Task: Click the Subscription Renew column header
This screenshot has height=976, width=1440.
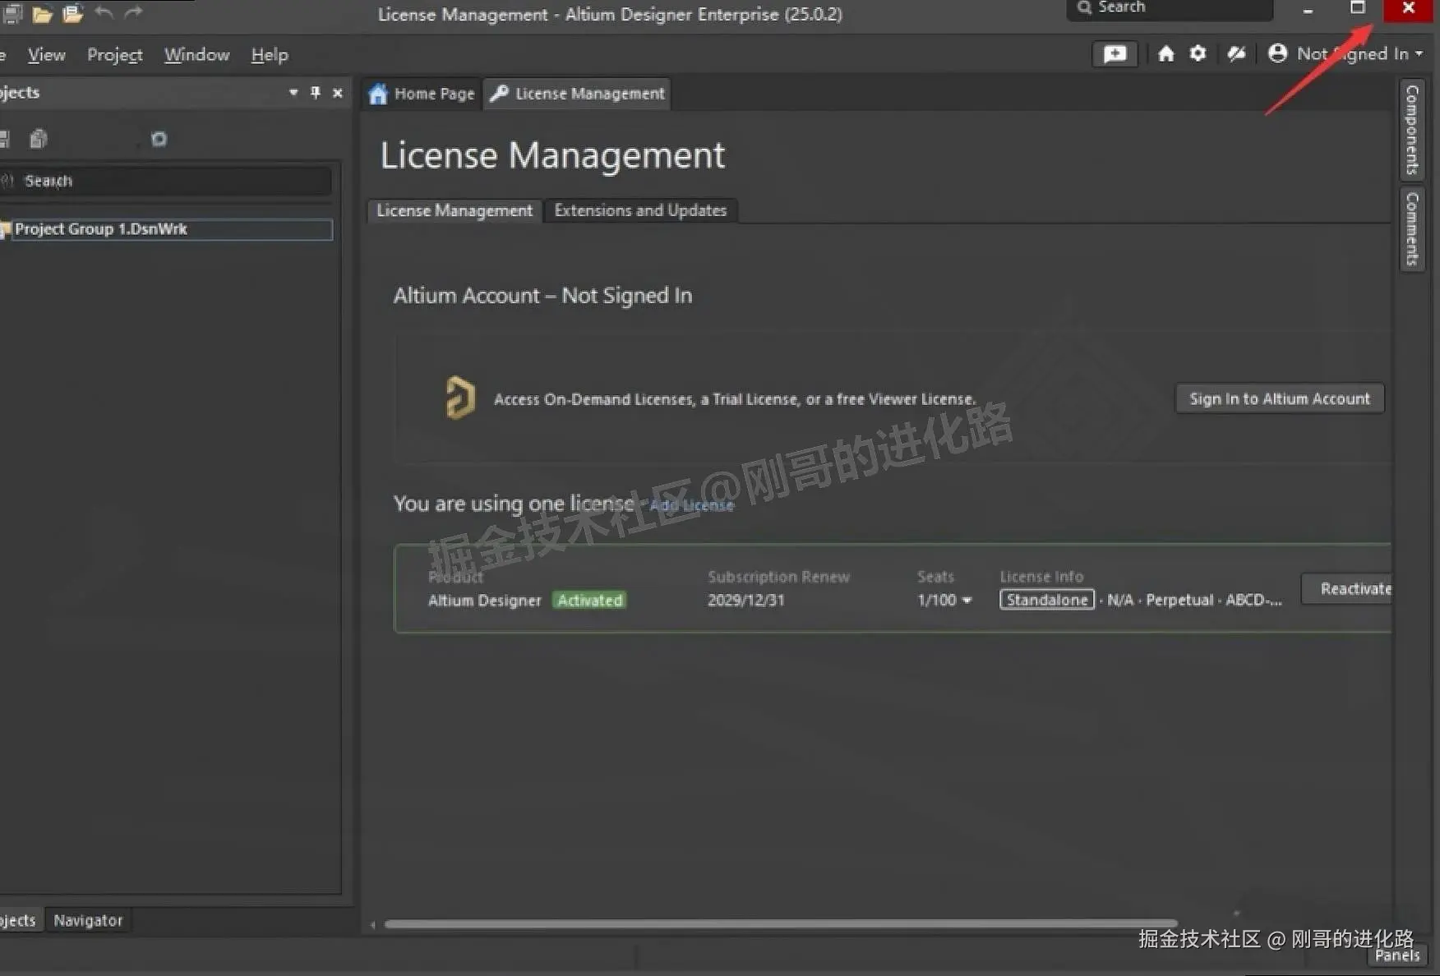Action: tap(778, 577)
